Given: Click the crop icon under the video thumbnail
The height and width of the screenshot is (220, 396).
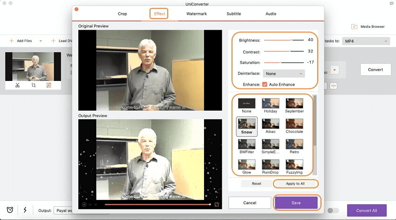Looking at the screenshot, I should tap(34, 85).
